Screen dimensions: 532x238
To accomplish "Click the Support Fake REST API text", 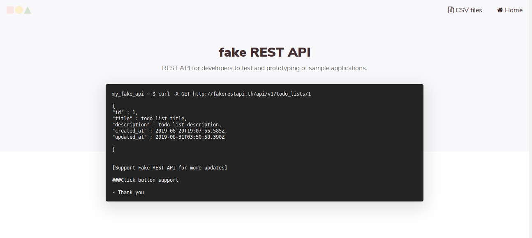I will coord(170,167).
